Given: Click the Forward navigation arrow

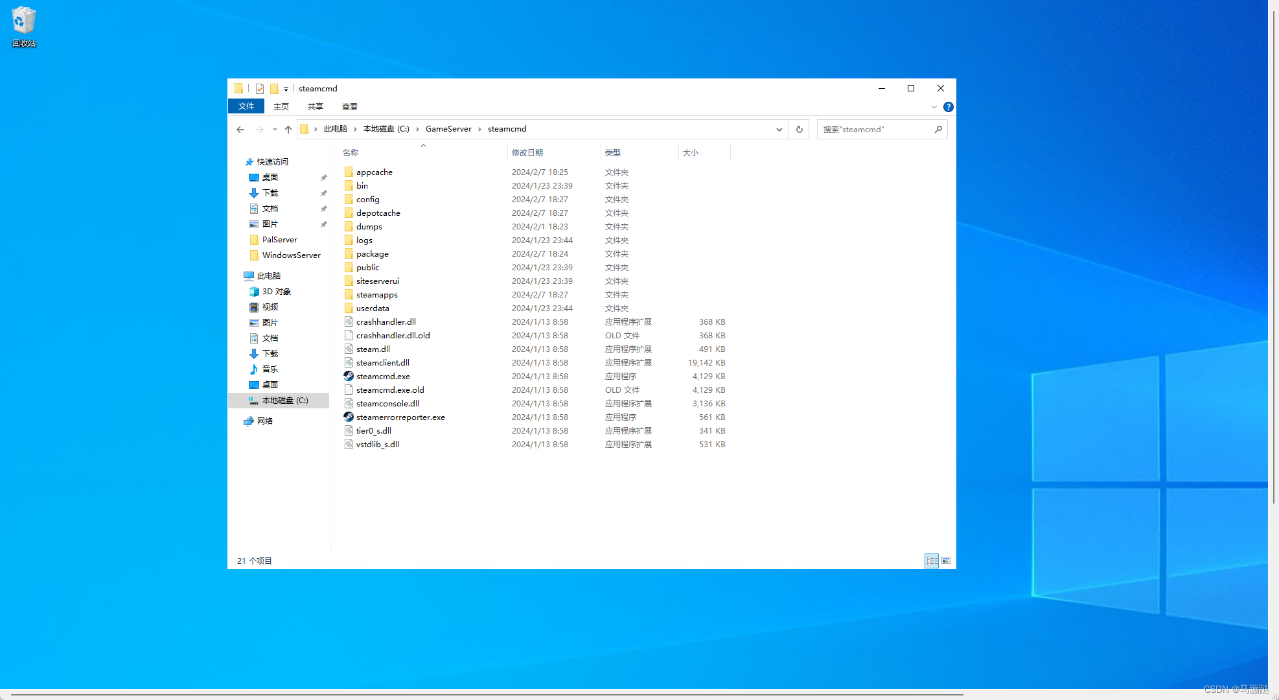Looking at the screenshot, I should point(259,130).
